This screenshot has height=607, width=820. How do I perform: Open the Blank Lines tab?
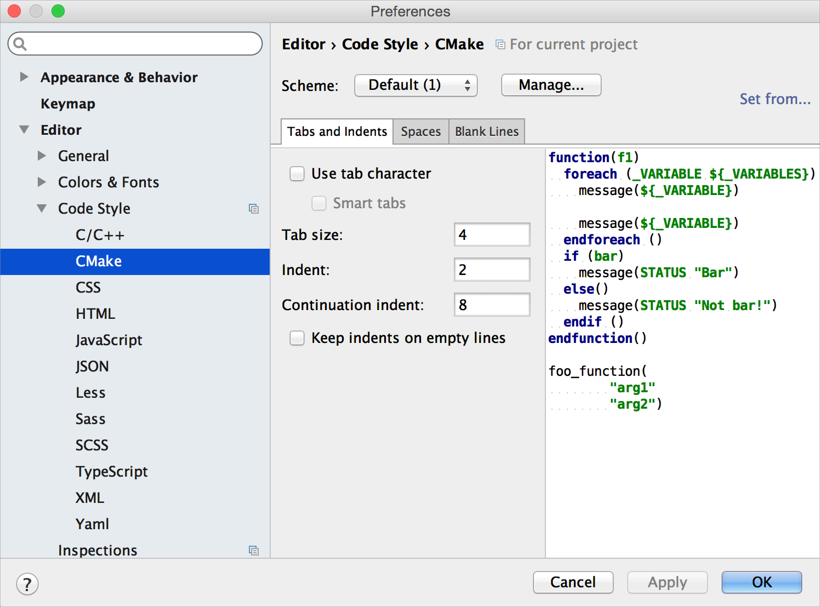486,131
